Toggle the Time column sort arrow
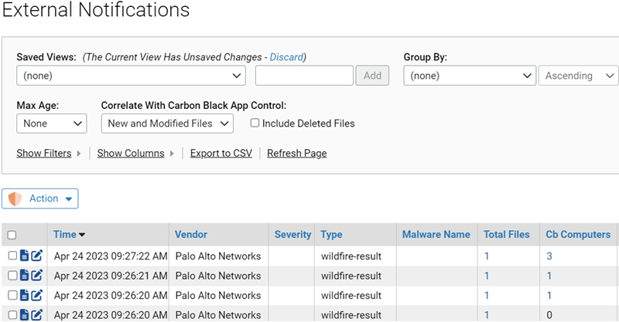Image resolution: width=619 pixels, height=322 pixels. pos(82,235)
